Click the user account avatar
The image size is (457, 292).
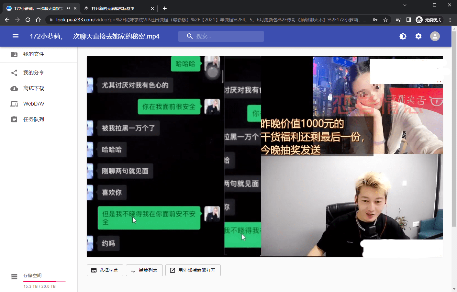(x=435, y=36)
